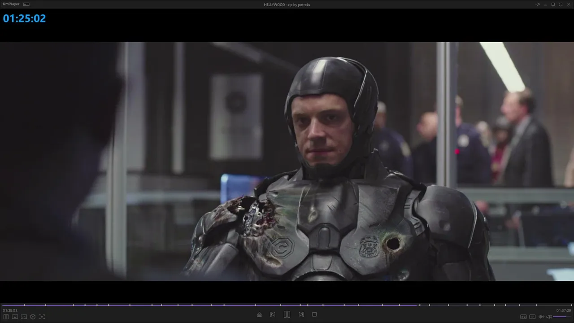Viewport: 574px width, 323px height.
Task: Enter fullscreen mode from title bar
Action: tap(561, 4)
